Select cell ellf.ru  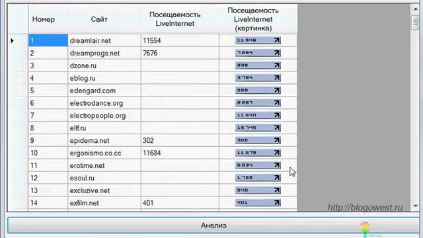click(x=104, y=128)
